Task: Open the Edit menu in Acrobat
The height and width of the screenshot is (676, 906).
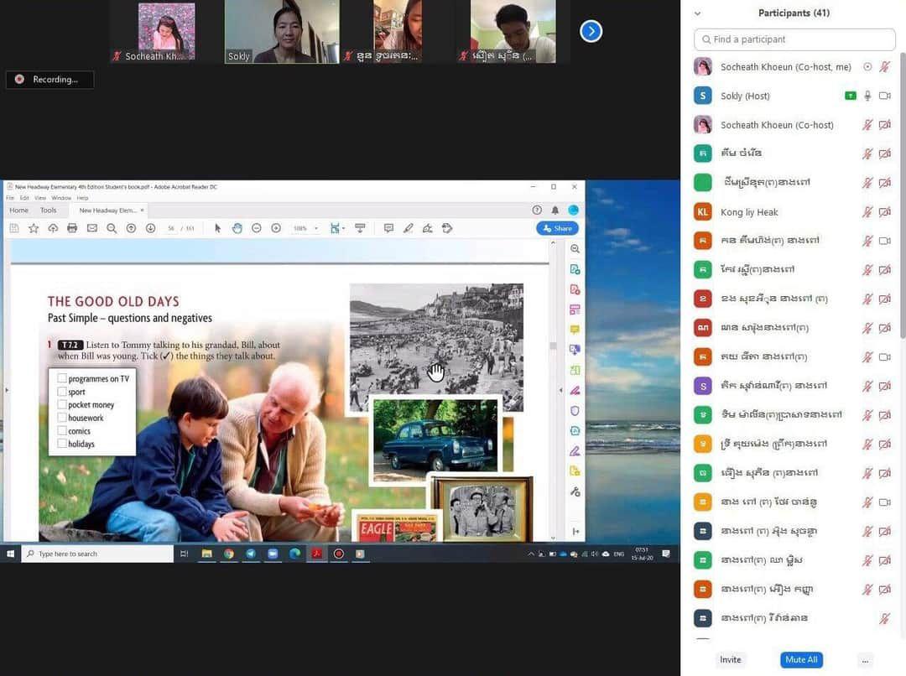Action: 24,198
